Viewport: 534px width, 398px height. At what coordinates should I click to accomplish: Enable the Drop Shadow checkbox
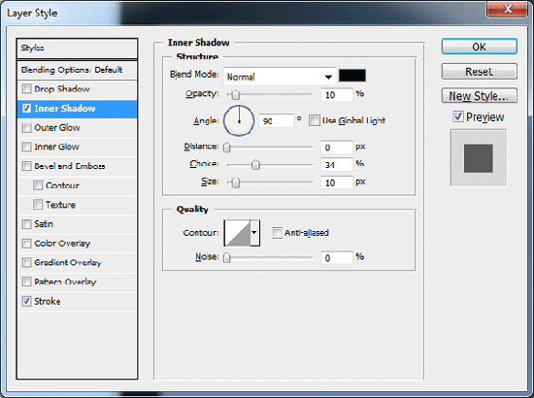tap(26, 89)
